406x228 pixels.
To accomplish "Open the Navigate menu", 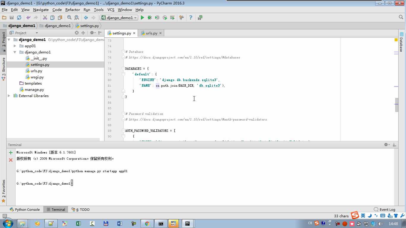I will click(41, 10).
